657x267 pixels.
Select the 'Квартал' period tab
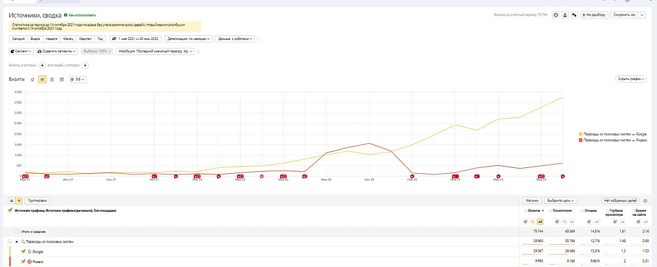coord(85,39)
